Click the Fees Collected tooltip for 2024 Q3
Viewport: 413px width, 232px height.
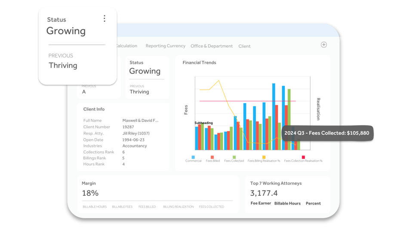(x=327, y=133)
